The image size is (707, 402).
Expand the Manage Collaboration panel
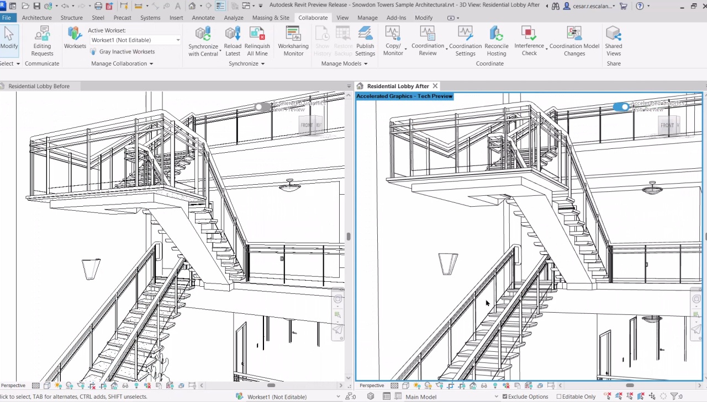click(x=122, y=63)
